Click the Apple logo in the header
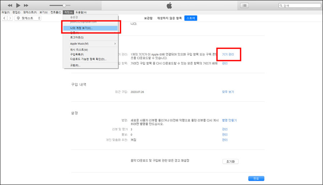This screenshot has width=323, height=185. [x=170, y=5]
